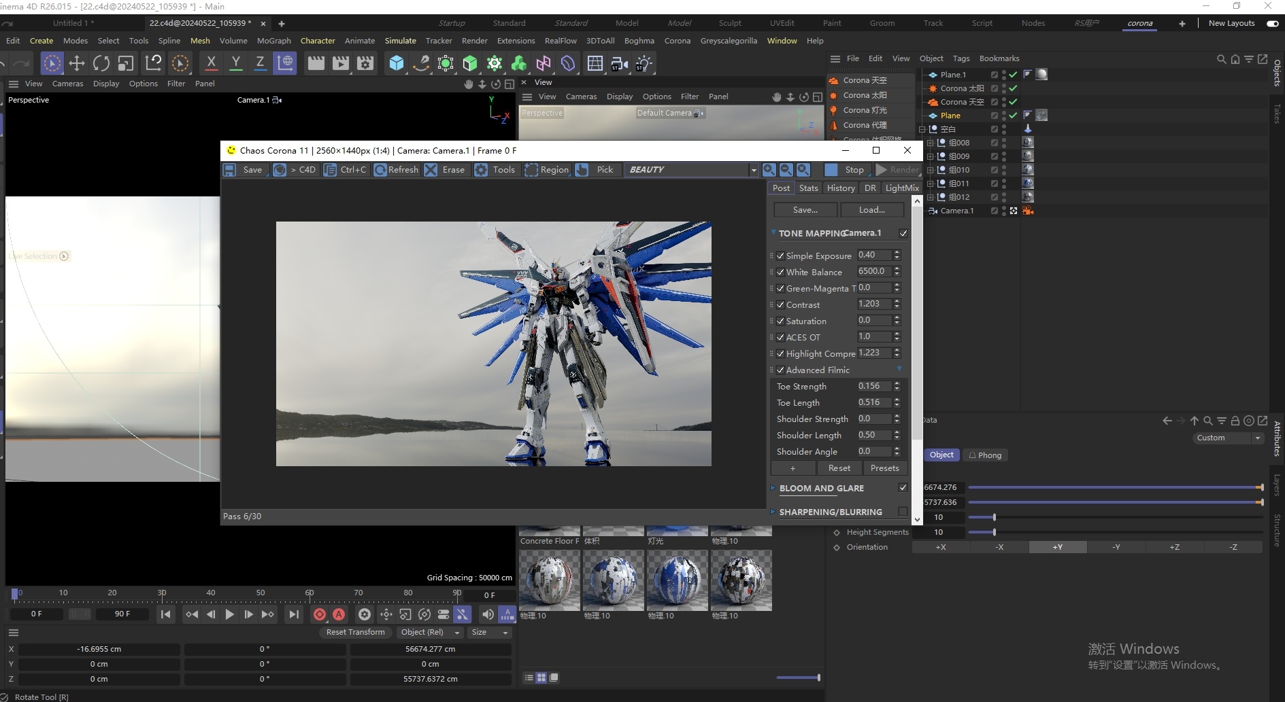Switch to the Stats tab
Image resolution: width=1285 pixels, height=702 pixels.
point(808,188)
